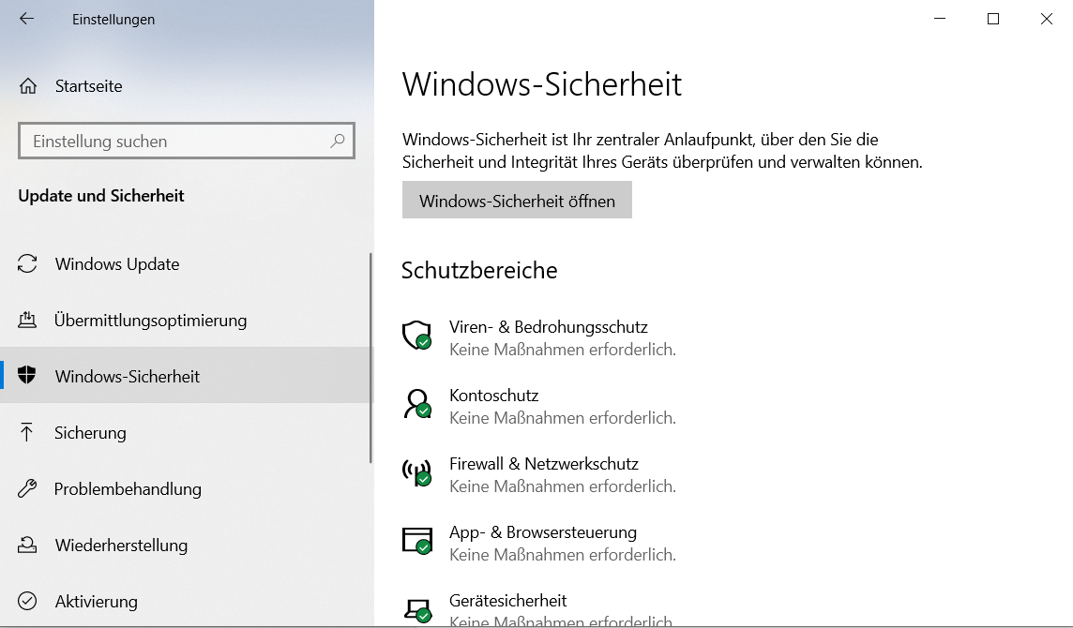Image resolution: width=1073 pixels, height=628 pixels.
Task: Click the Viren- & Bedrohungsschutz shield icon
Action: pos(416,336)
